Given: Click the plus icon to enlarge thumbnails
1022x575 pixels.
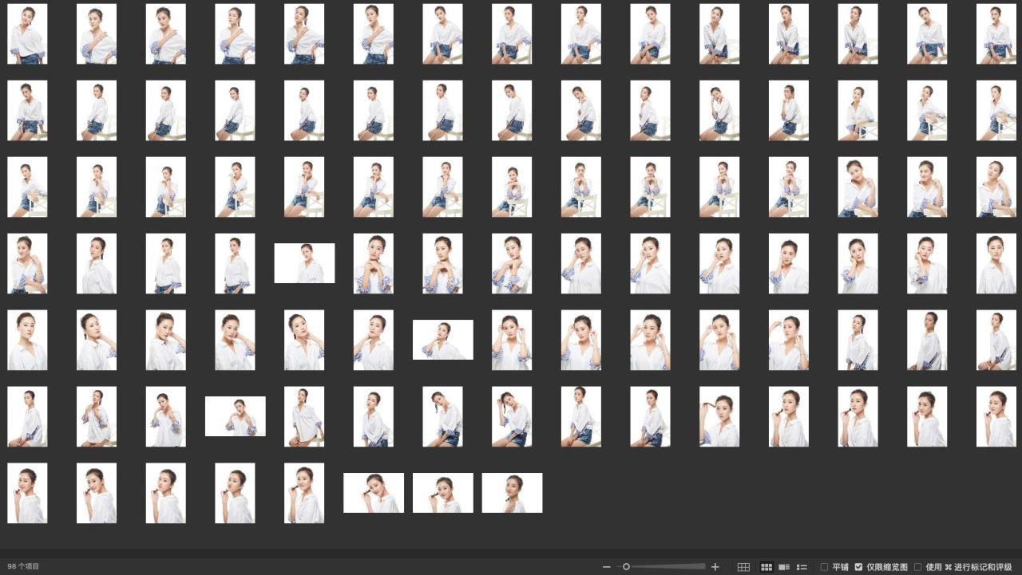Looking at the screenshot, I should tap(715, 567).
